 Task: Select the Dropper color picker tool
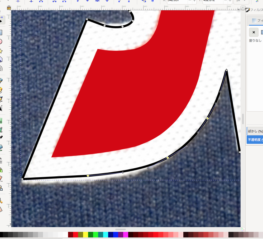[1, 138]
